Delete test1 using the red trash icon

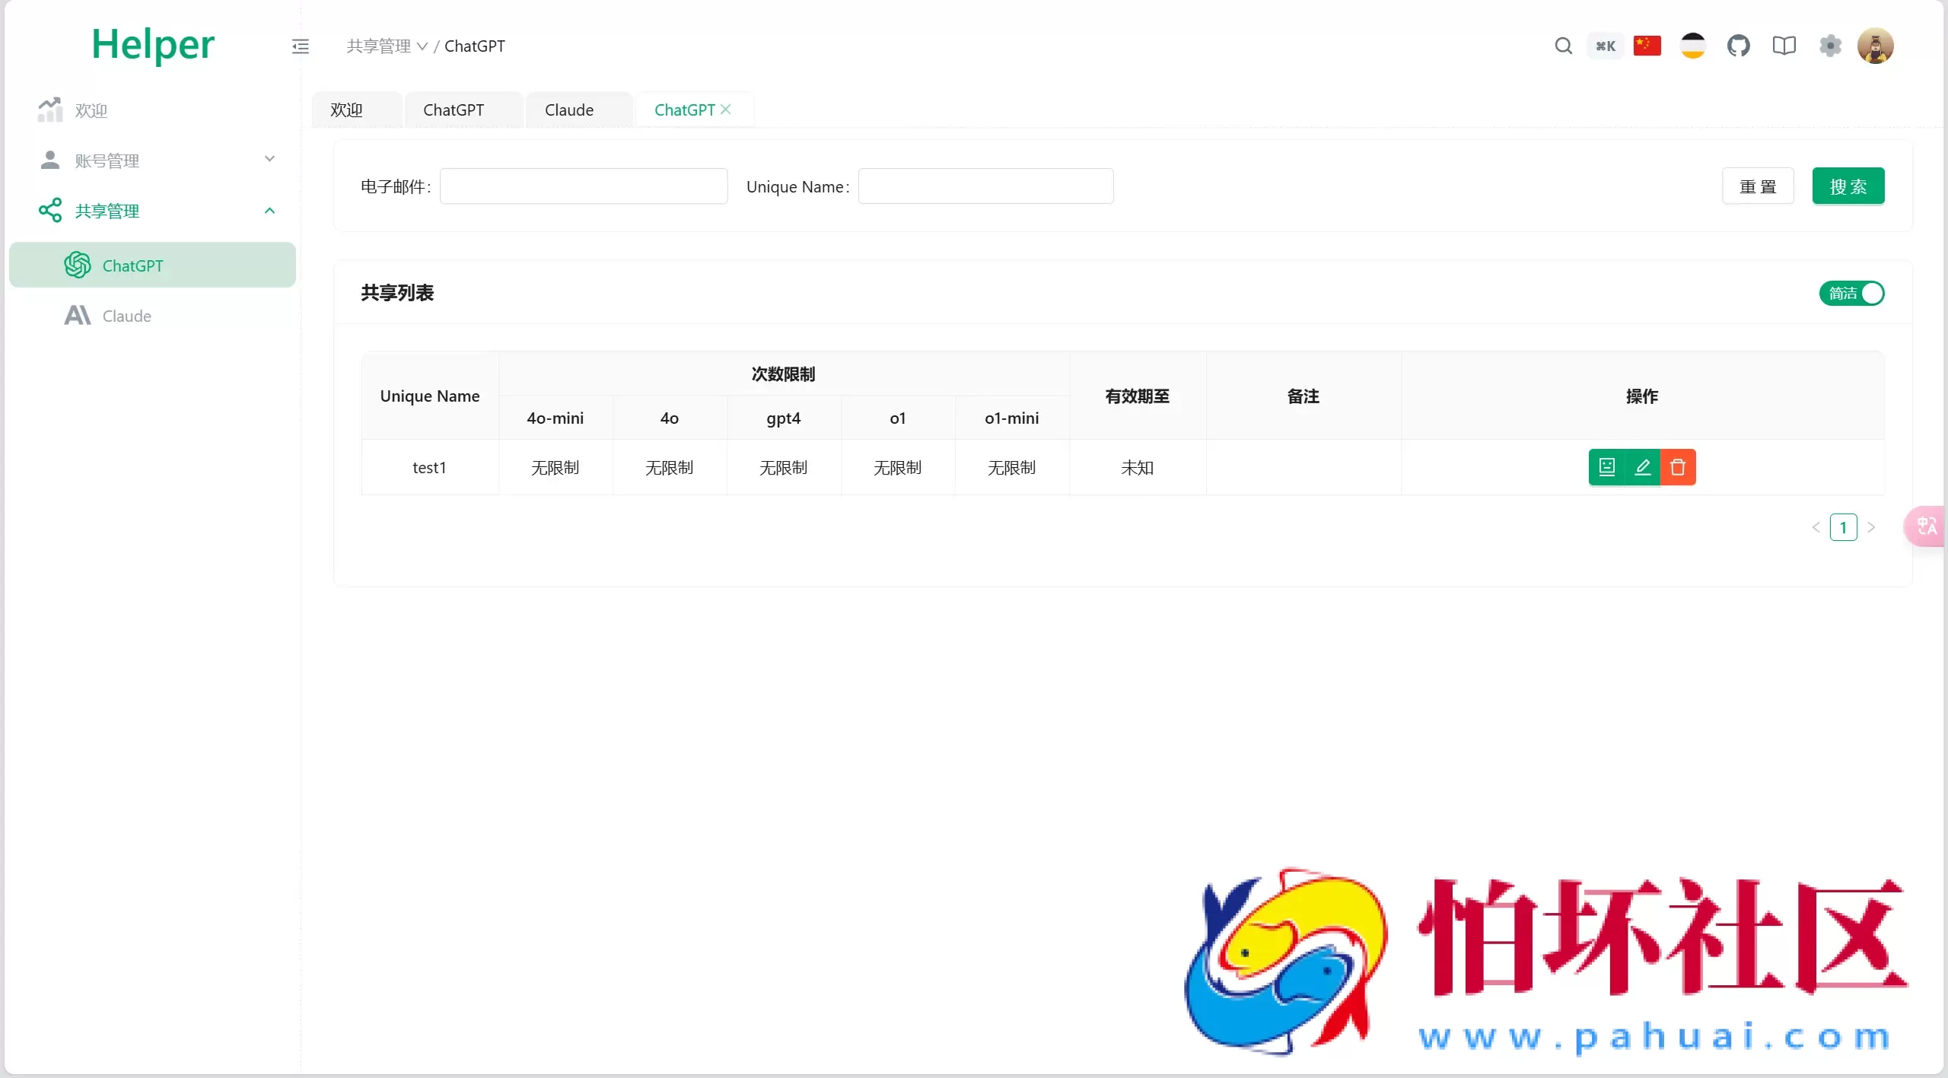coord(1678,466)
